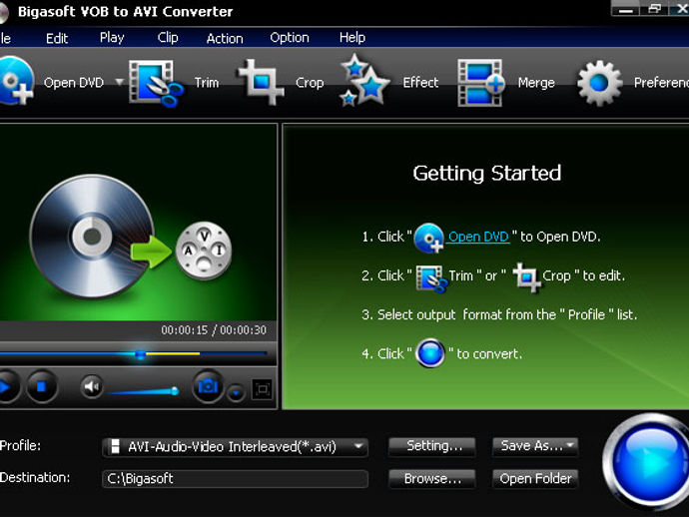Click the yellow segment of the timeline

pos(173,353)
